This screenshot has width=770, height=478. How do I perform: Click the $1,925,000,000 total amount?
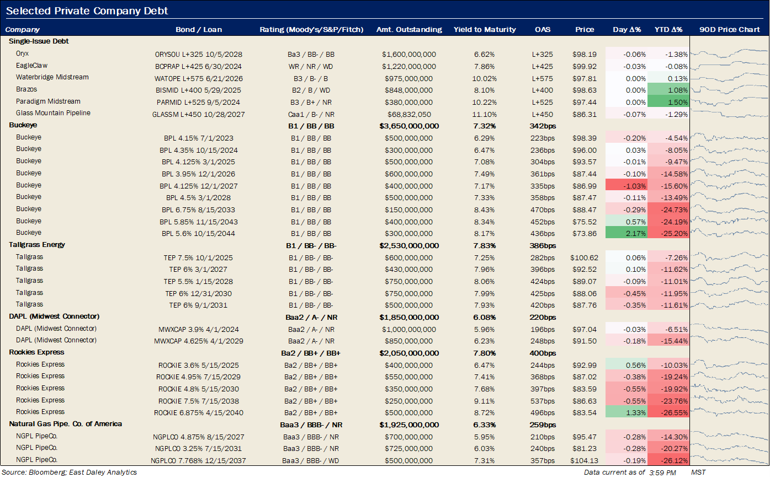click(x=409, y=425)
